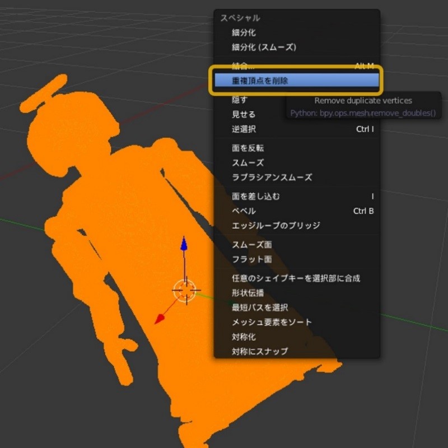
Task: Click the blue Z-axis manipulator arrow
Action: 184,244
